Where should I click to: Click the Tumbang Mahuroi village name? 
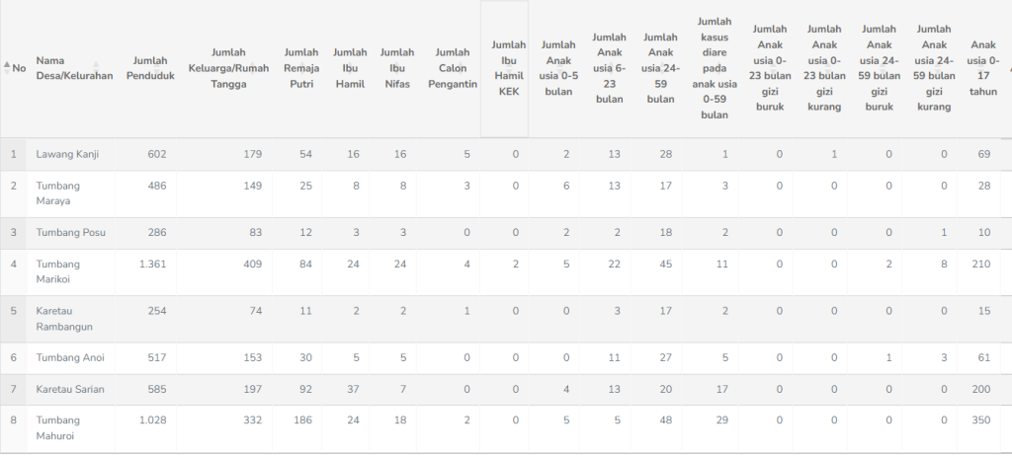[x=60, y=428]
